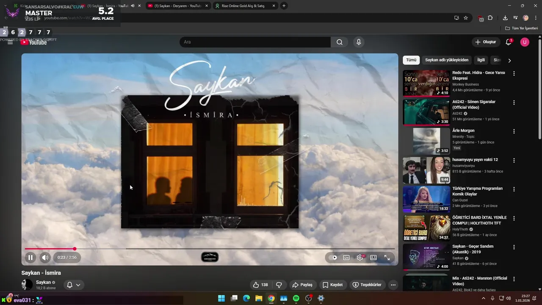Open YouTube notifications bell
The image size is (542, 305).
point(509,42)
